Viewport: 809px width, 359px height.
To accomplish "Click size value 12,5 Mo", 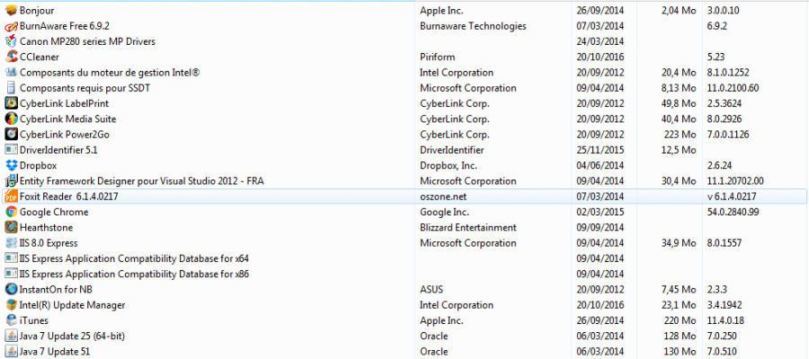I will point(679,150).
